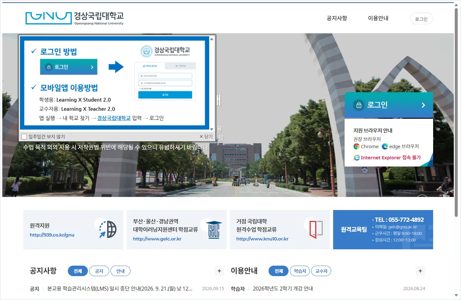Viewport: 461px width, 300px height.
Task: Click the red door icon in 거점 국립대학 card
Action: point(316,229)
